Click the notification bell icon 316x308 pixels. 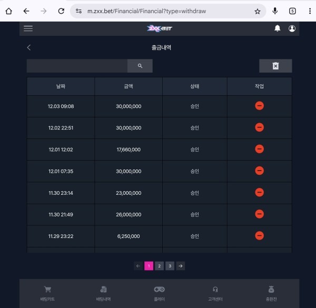277,28
